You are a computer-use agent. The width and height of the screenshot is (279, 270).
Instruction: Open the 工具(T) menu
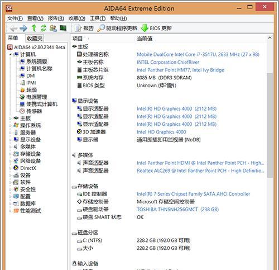98,18
